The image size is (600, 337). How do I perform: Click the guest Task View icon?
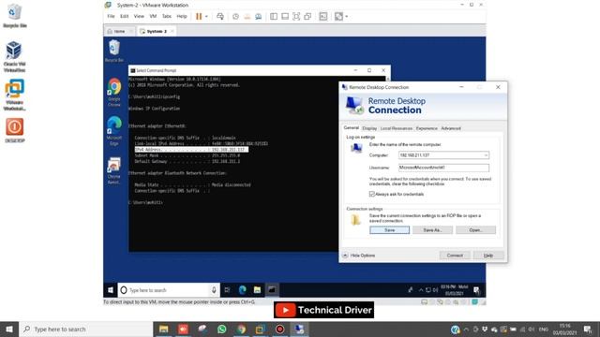click(x=227, y=290)
